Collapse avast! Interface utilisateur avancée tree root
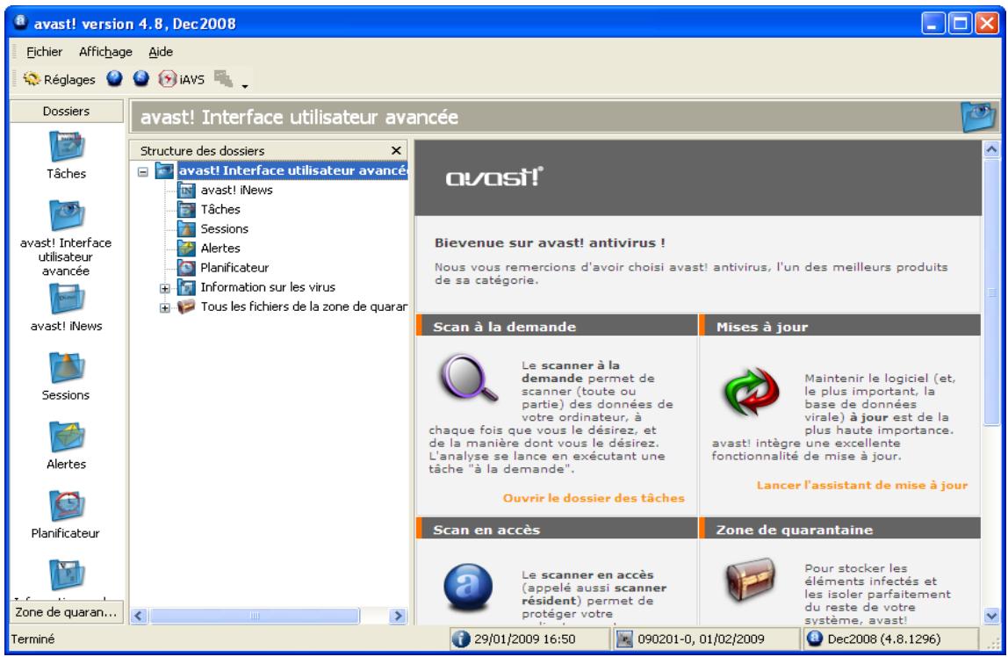Image resolution: width=1008 pixels, height=657 pixels. click(143, 171)
